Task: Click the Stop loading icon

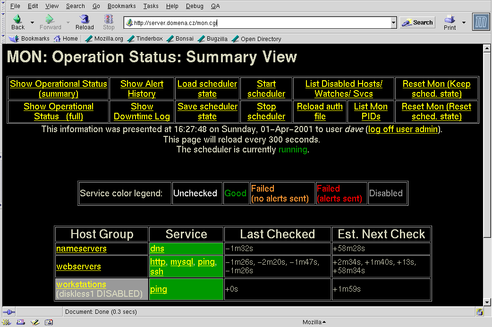Action: pyautogui.click(x=109, y=20)
